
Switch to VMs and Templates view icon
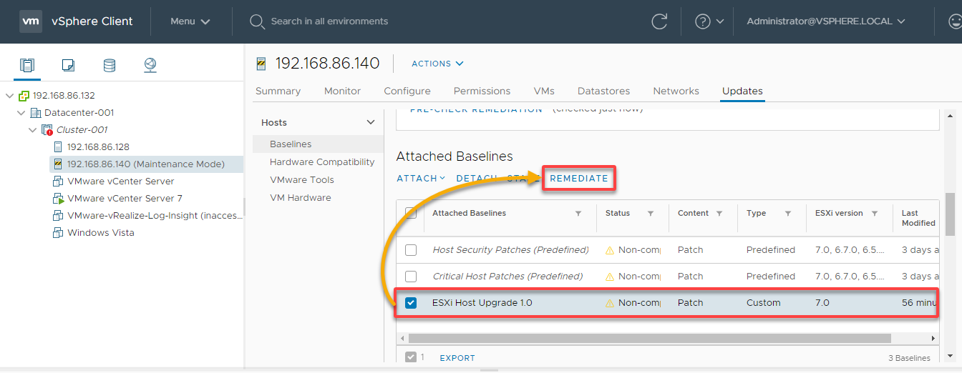[68, 66]
